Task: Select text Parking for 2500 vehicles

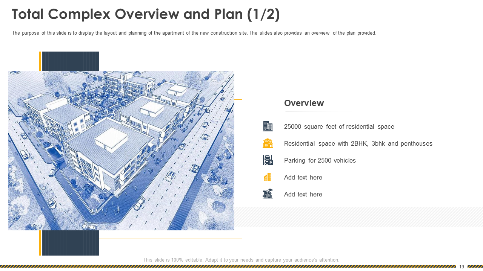Action: pyautogui.click(x=320, y=161)
